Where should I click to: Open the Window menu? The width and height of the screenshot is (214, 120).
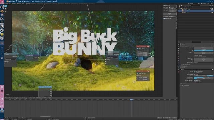point(19,4)
